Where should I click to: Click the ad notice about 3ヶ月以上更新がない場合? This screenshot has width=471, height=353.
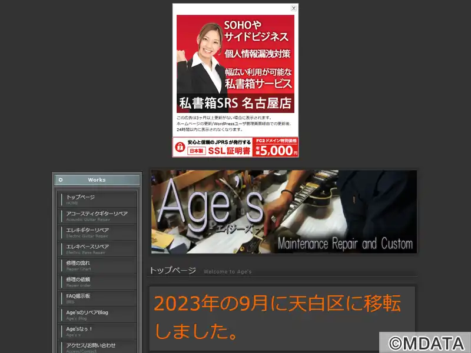click(x=234, y=124)
